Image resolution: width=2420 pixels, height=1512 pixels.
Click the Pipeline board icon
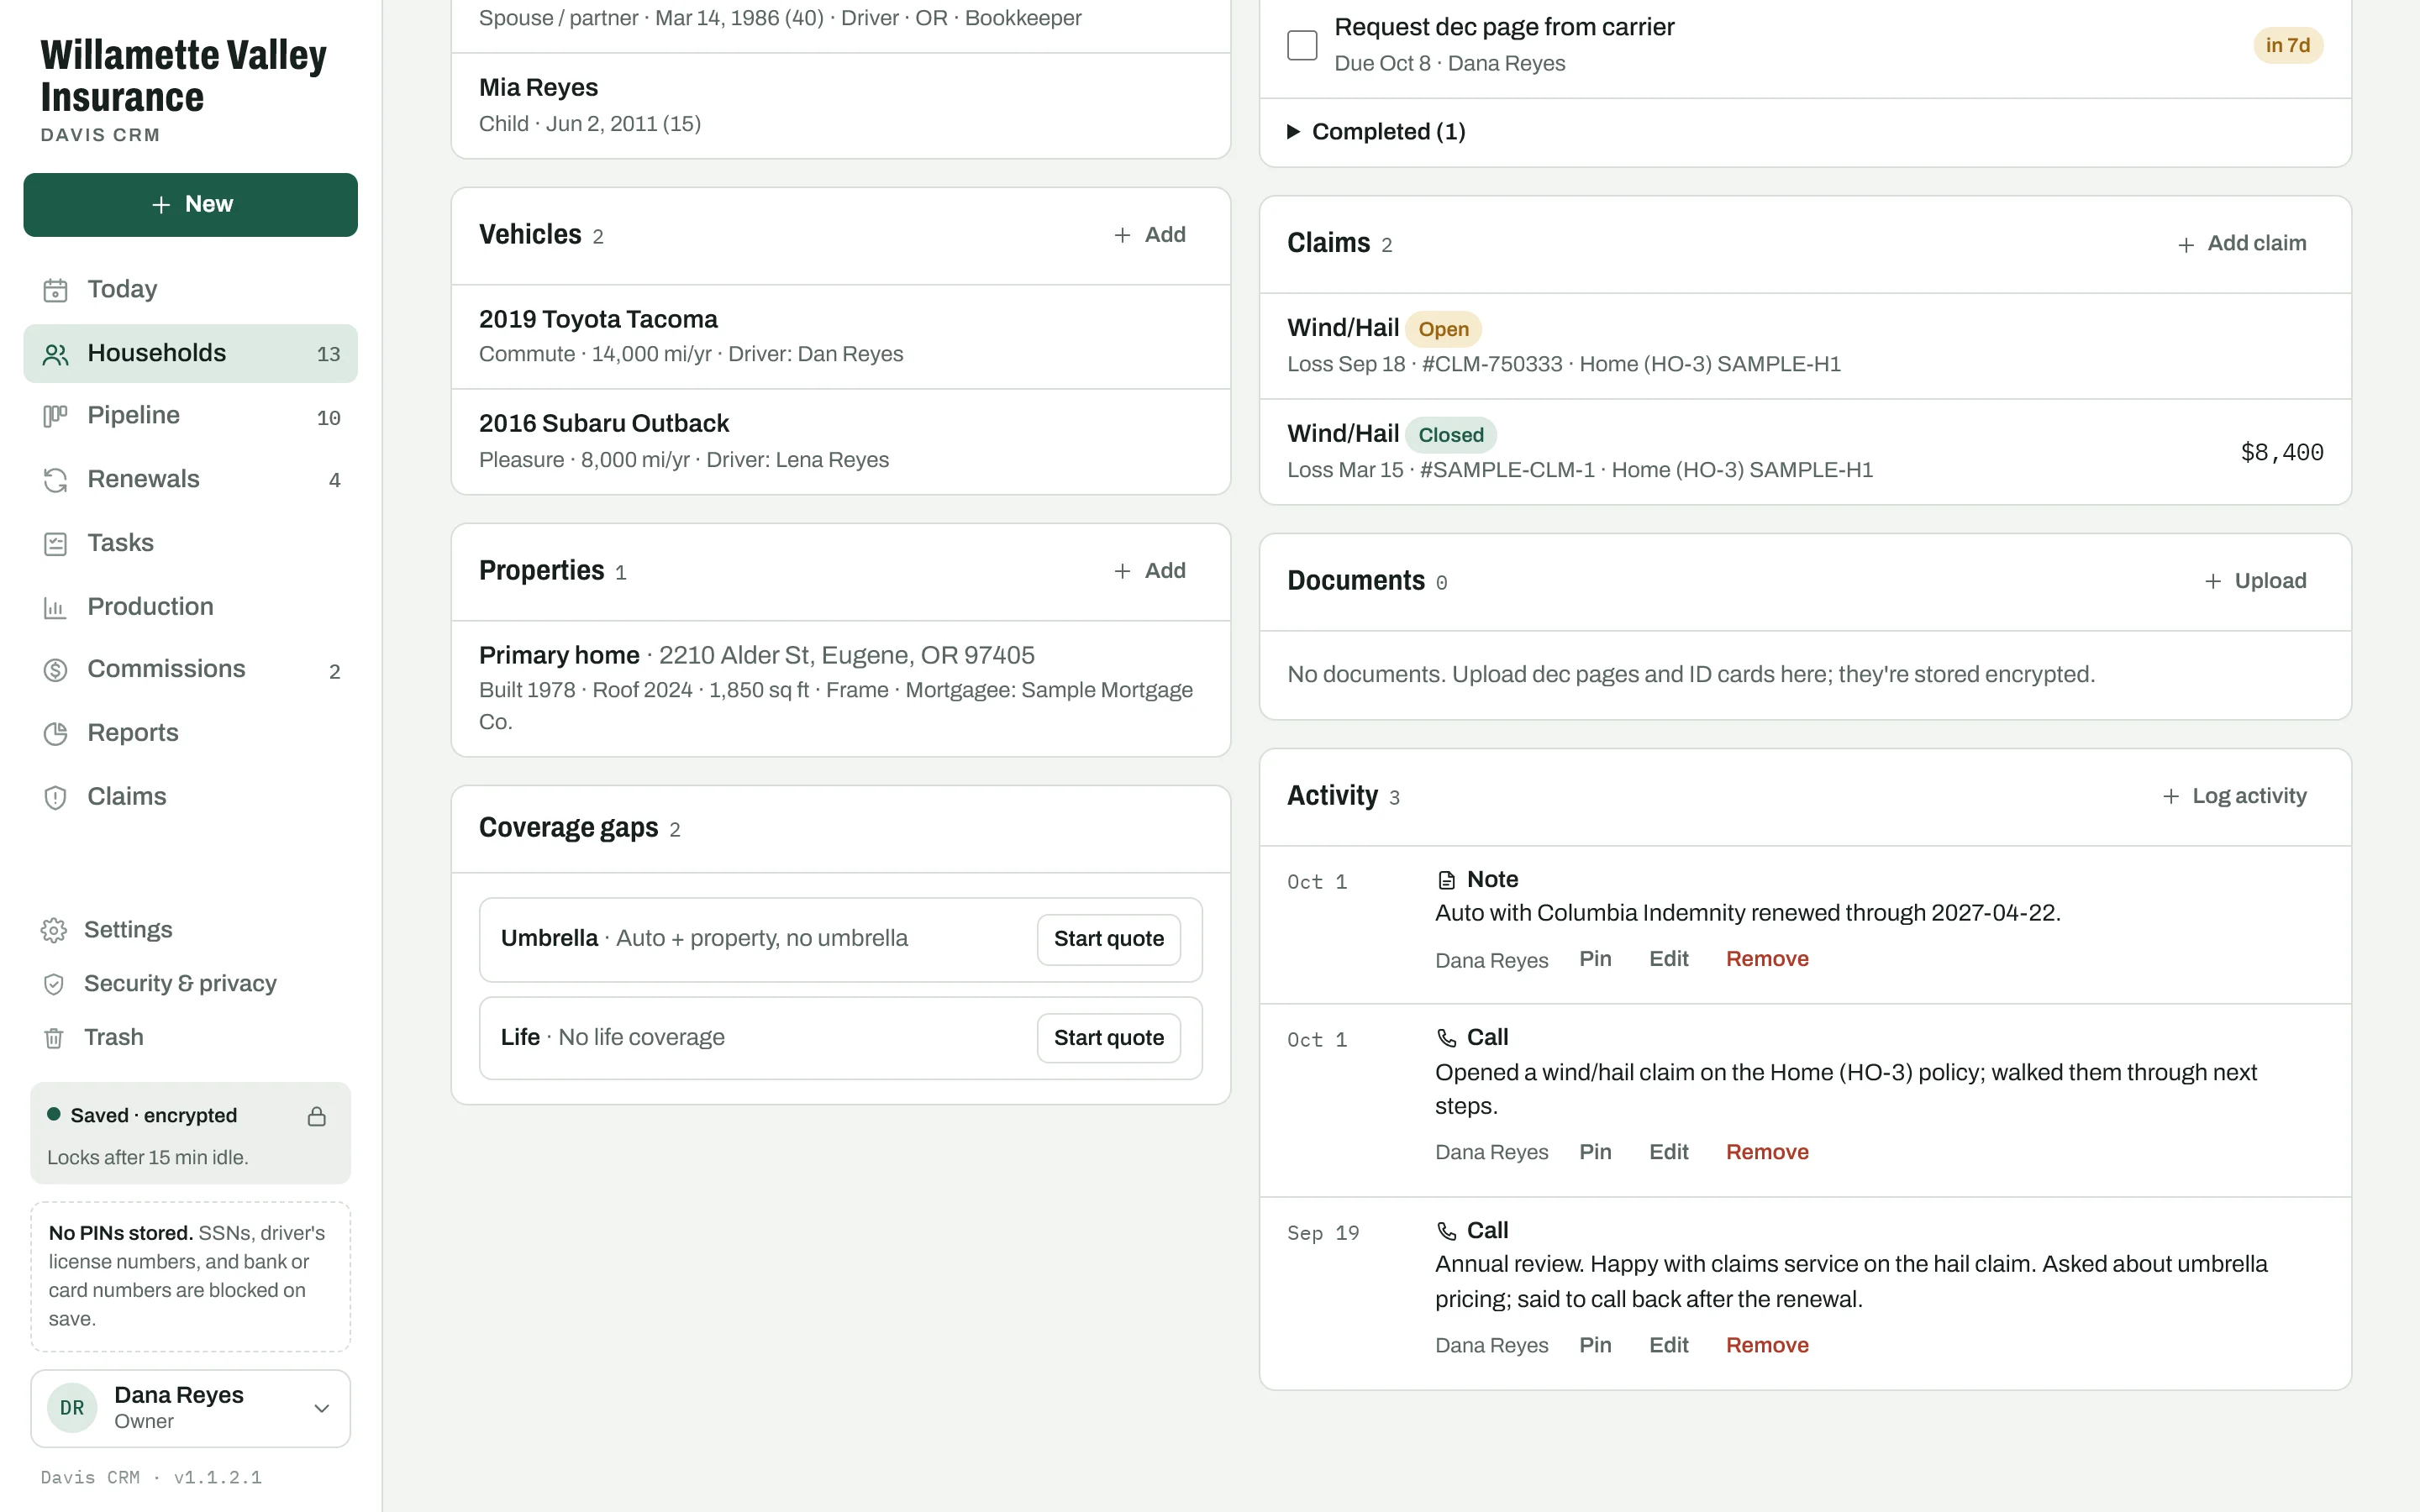pyautogui.click(x=55, y=416)
